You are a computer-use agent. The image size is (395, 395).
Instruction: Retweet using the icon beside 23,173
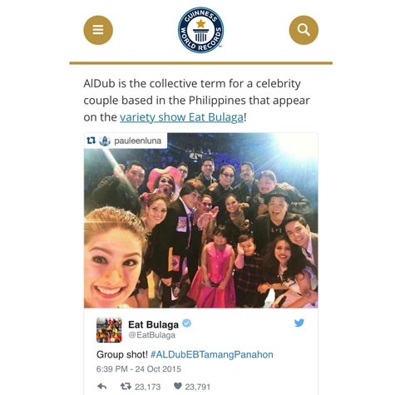126,386
